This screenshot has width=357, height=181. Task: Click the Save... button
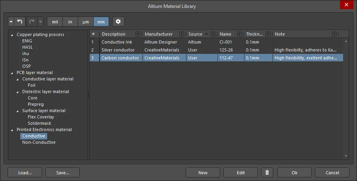[x=62, y=173]
